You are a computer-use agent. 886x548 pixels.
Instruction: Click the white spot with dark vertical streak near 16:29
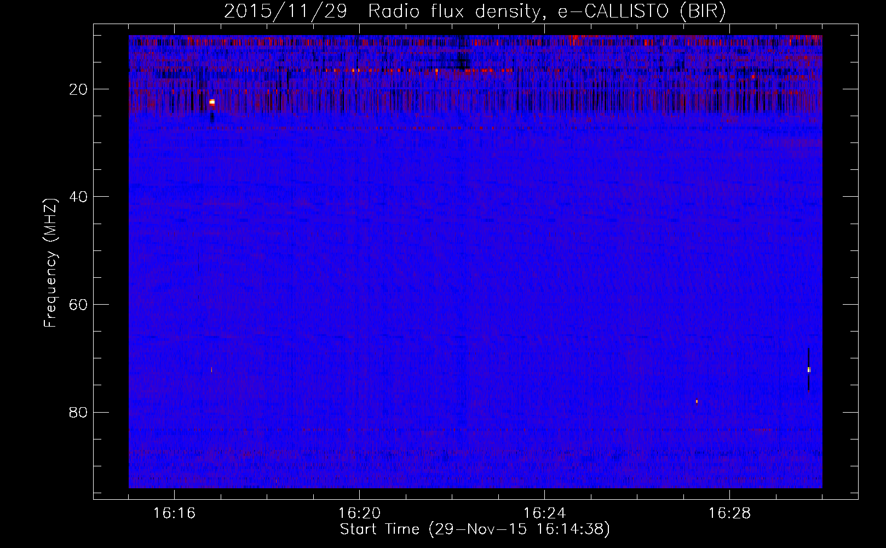tap(808, 369)
